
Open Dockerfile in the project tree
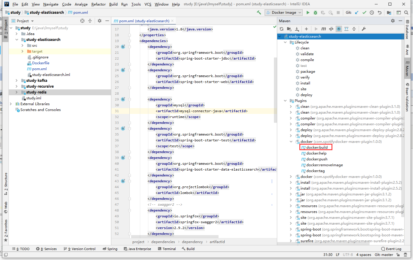tap(41, 63)
